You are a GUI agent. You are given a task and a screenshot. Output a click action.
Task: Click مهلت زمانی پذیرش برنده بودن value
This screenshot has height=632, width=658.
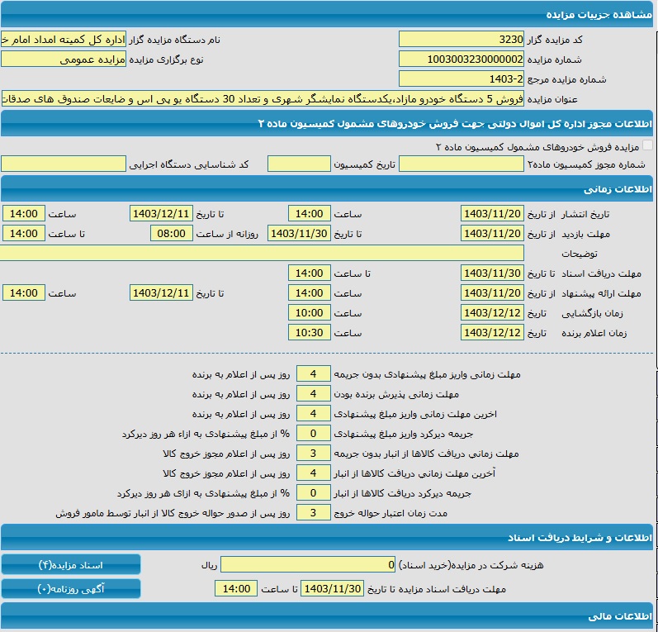click(314, 393)
